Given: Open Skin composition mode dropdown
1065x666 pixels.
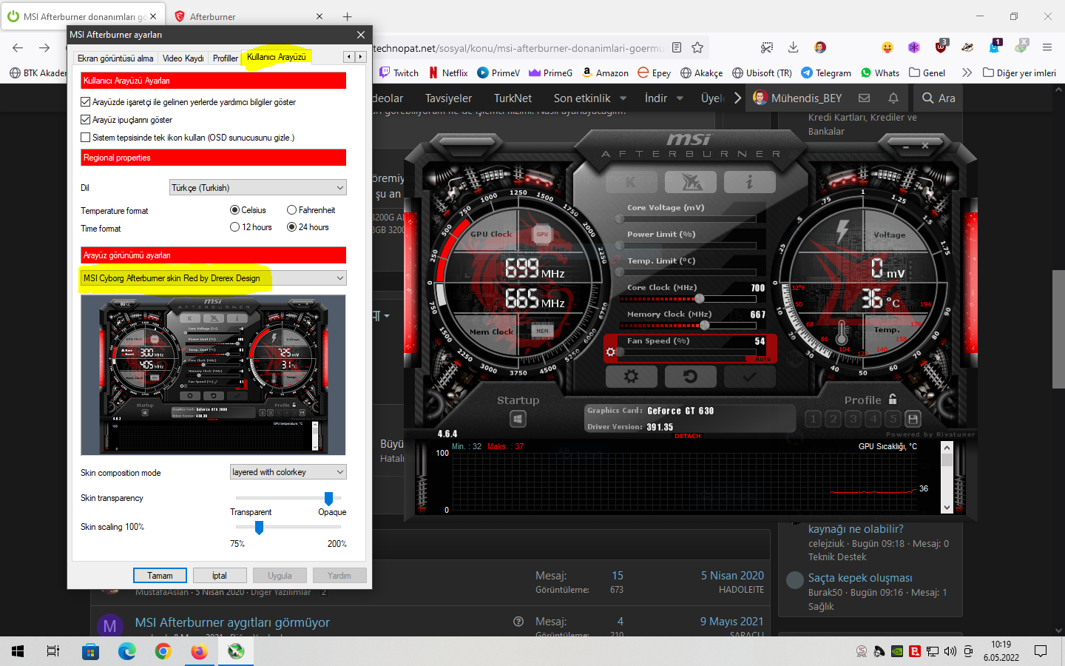Looking at the screenshot, I should click(288, 472).
